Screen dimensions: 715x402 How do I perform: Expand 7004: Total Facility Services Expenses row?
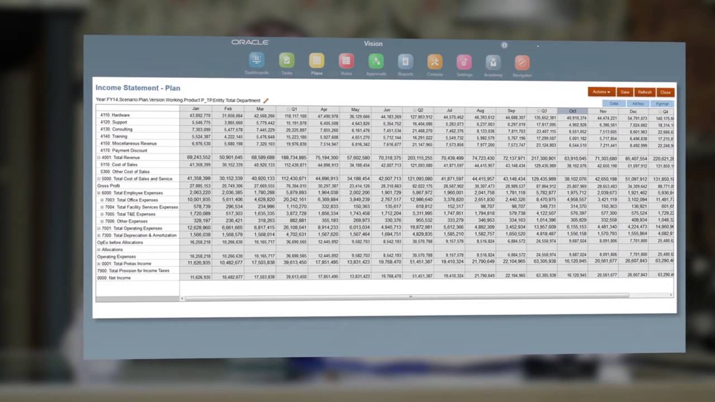(102, 207)
